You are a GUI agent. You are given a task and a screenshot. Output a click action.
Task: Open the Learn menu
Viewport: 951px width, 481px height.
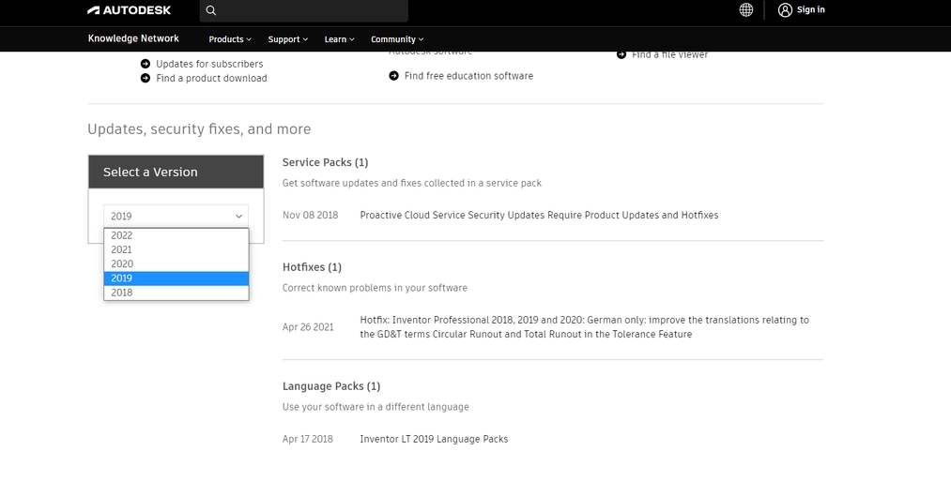(339, 39)
